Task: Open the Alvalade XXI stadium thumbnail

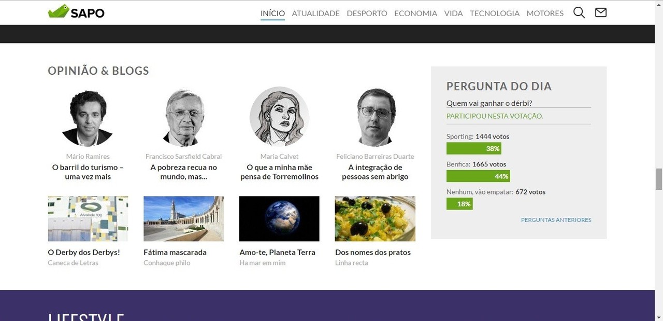Action: [x=88, y=218]
